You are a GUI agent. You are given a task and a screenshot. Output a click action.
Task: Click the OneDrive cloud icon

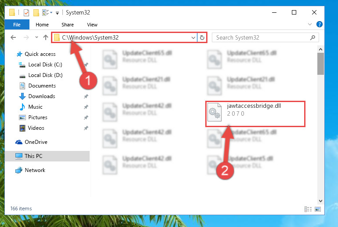point(19,142)
